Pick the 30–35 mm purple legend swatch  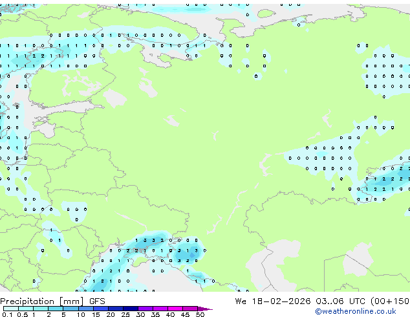point(146,309)
